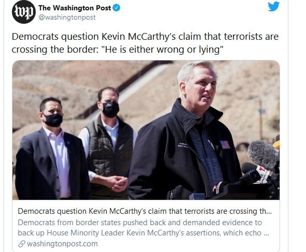Click the blue verified checkmark badge

[116, 8]
